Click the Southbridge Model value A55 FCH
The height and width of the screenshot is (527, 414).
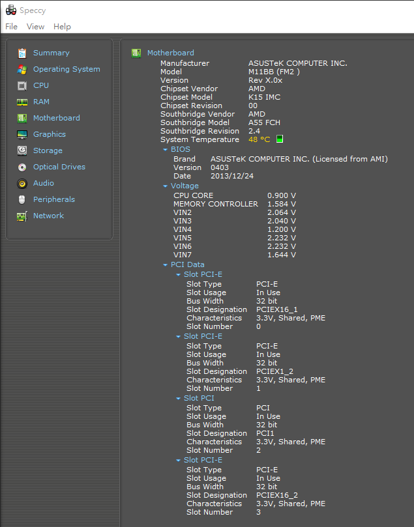[264, 122]
